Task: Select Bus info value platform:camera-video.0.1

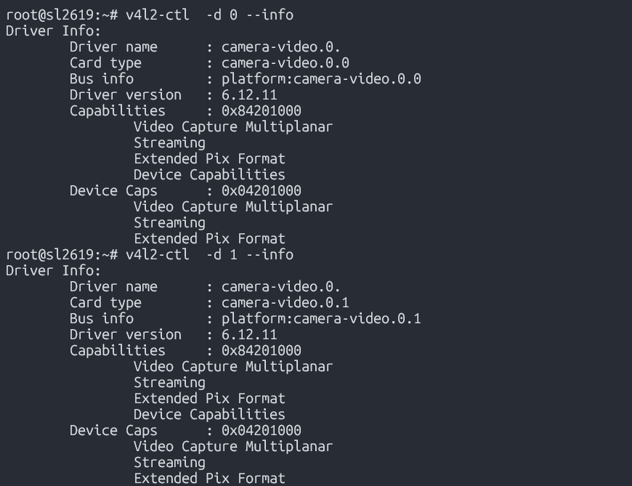Action: (x=321, y=318)
